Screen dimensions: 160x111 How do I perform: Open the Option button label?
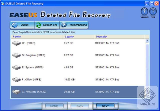pos(24,25)
